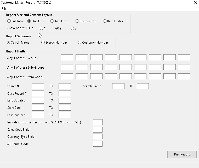The width and height of the screenshot is (199, 168).
Task: Open the File menu
Action: [4, 9]
